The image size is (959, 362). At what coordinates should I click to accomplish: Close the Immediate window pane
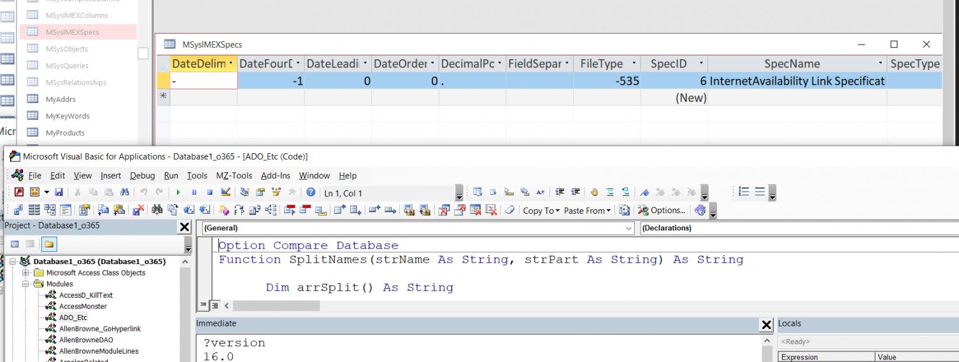pyautogui.click(x=767, y=324)
